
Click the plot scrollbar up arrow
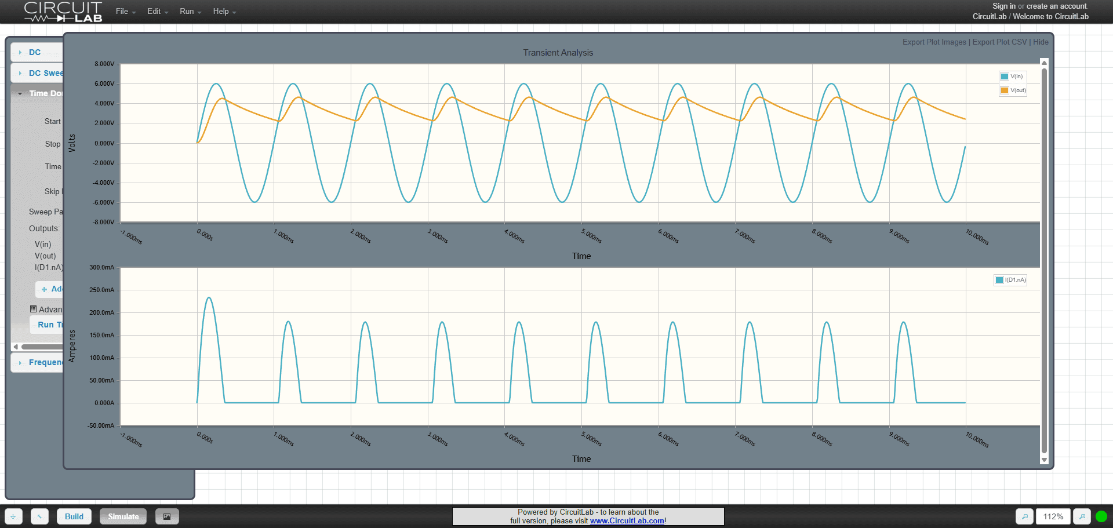(1044, 63)
